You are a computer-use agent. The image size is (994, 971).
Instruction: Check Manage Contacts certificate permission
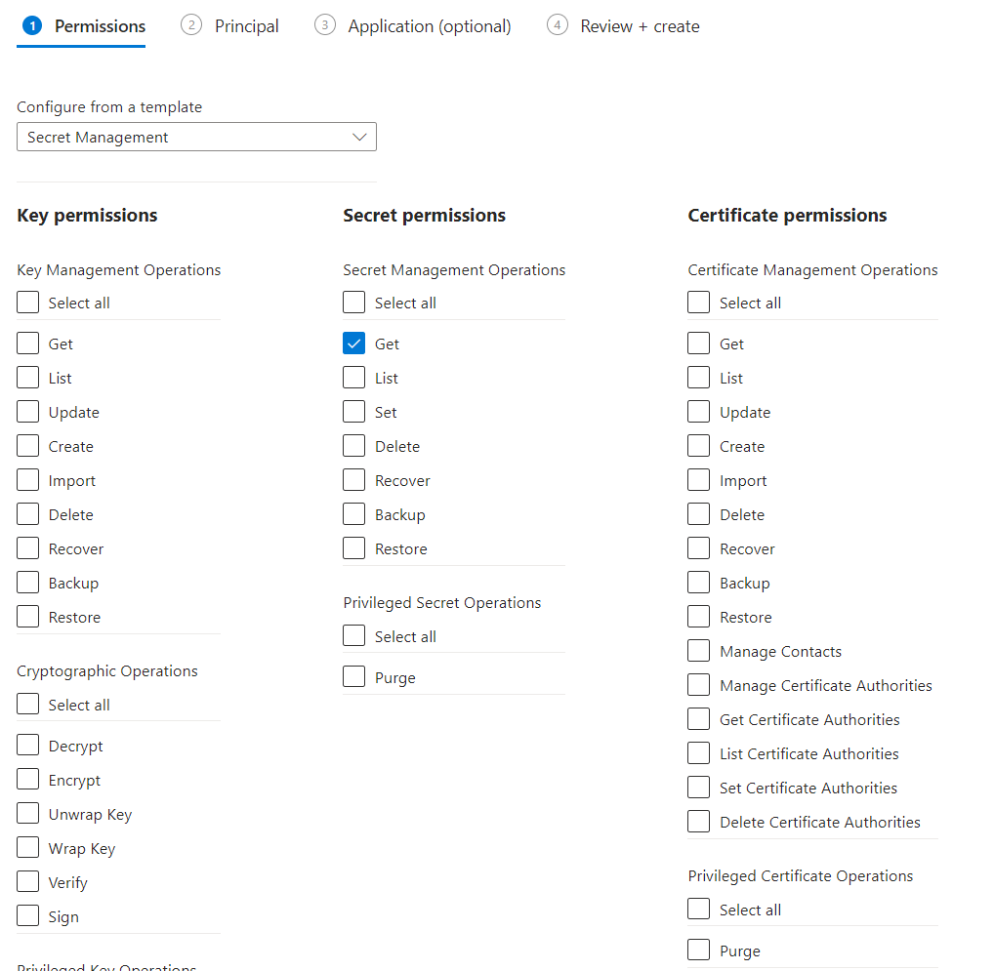699,651
